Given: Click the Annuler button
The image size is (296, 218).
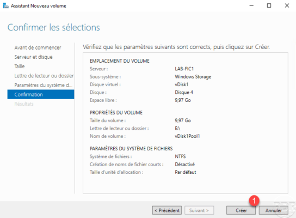Looking at the screenshot, I should point(273,210).
